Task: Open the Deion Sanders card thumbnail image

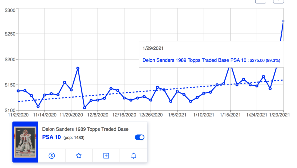Action: click(25, 142)
